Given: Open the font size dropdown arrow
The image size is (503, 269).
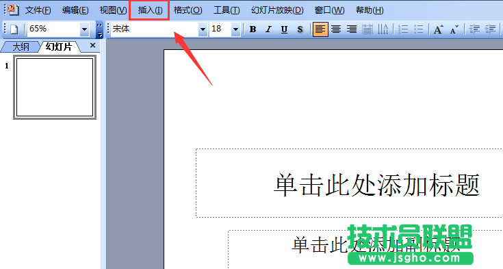Looking at the screenshot, I should coord(236,29).
